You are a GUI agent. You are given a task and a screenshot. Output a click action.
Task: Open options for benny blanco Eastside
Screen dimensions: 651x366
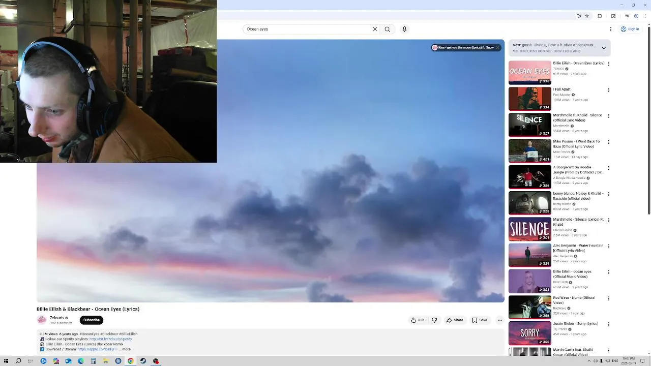click(x=608, y=194)
